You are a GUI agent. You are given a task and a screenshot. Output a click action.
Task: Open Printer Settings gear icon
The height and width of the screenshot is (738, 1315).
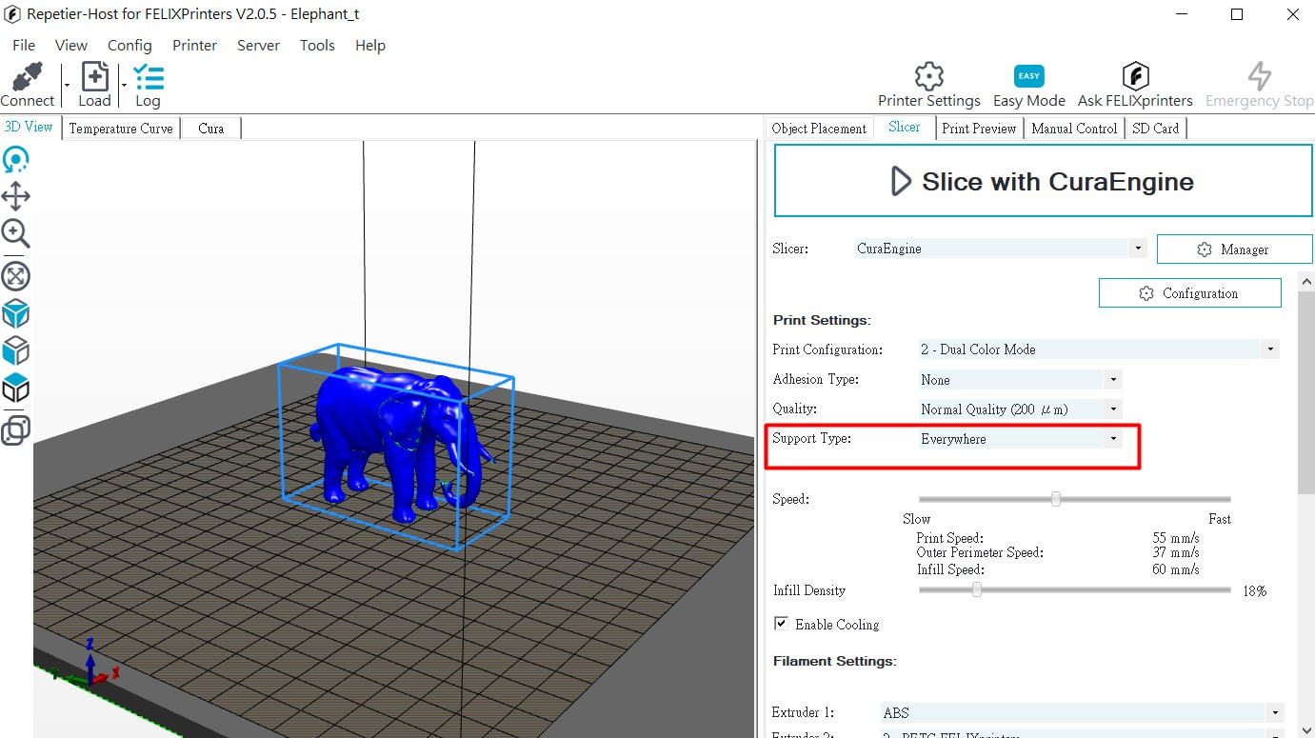pos(928,77)
